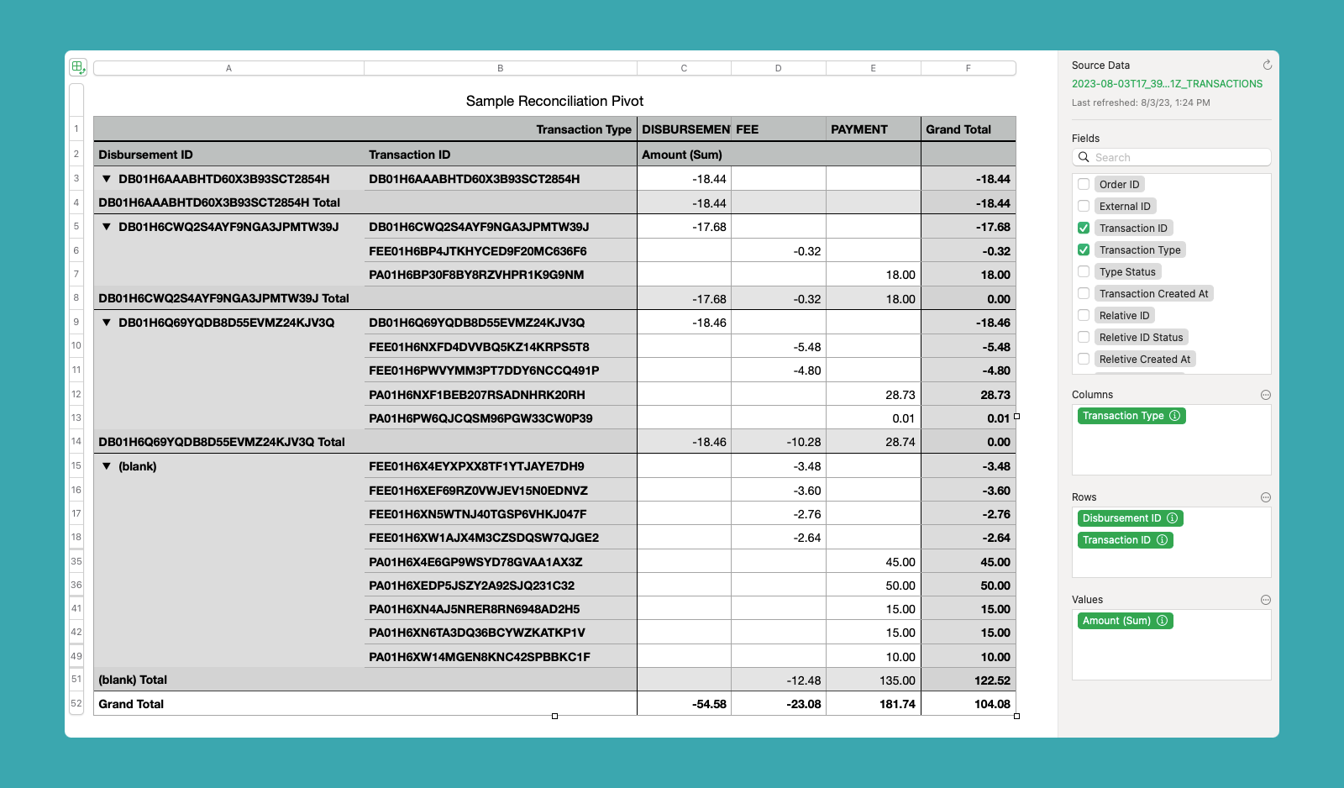Screen dimensions: 1344x788
Task: Uncheck the Transaction Type field
Action: (x=1084, y=250)
